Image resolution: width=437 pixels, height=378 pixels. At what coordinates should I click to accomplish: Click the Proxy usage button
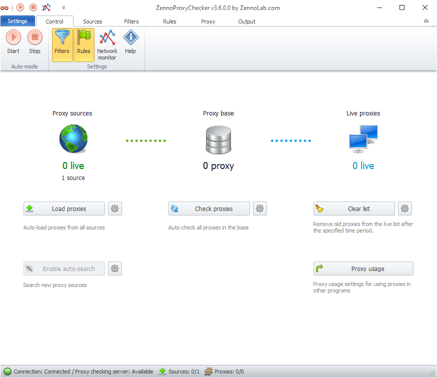[363, 268]
